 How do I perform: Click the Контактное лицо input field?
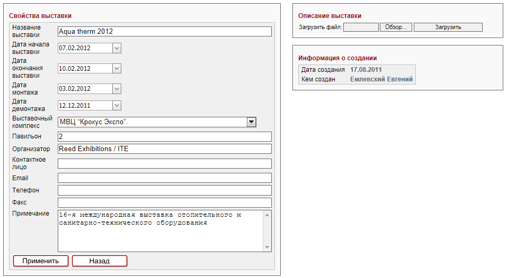pyautogui.click(x=164, y=164)
